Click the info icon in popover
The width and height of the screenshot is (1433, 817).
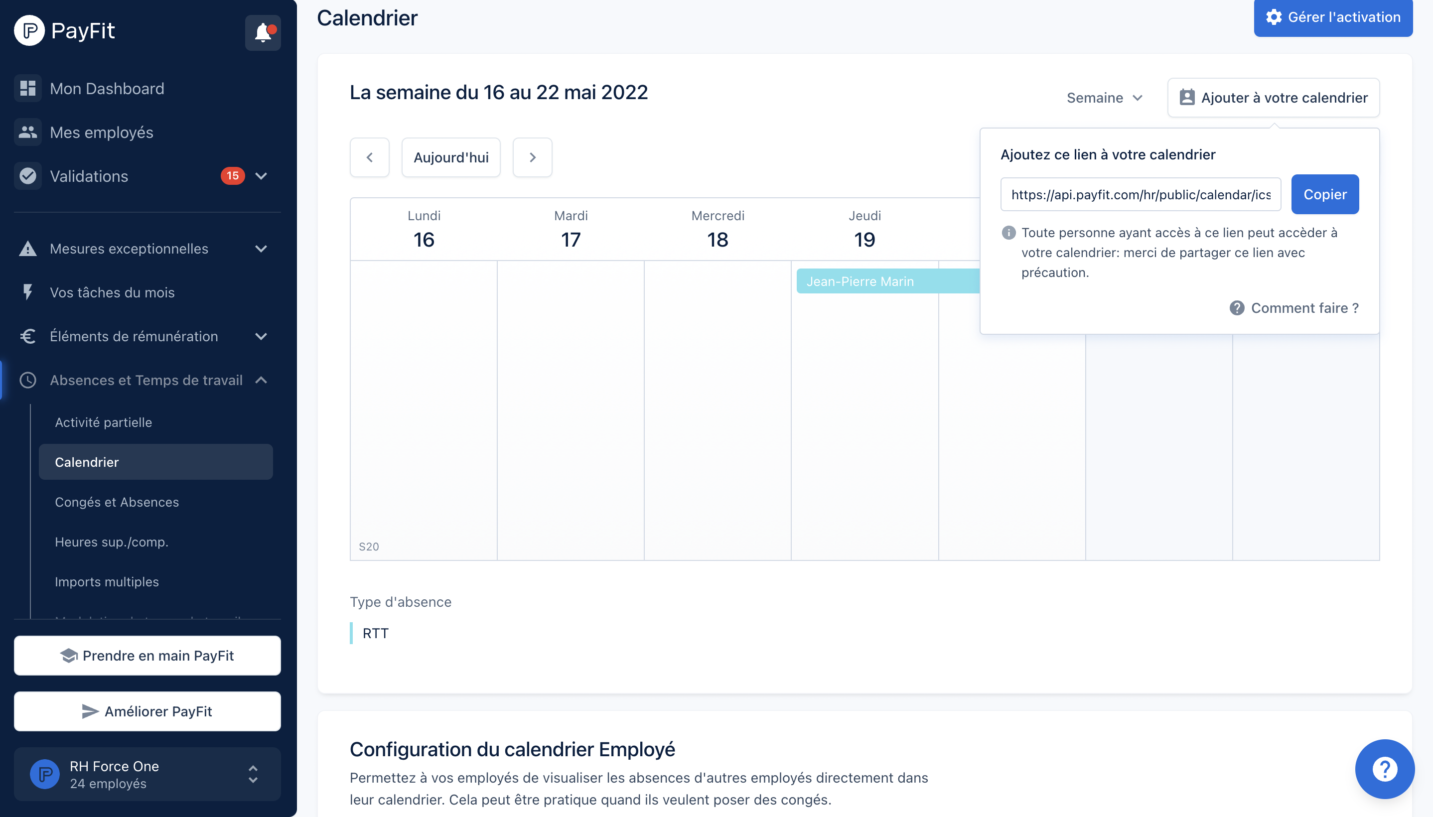(x=1008, y=233)
